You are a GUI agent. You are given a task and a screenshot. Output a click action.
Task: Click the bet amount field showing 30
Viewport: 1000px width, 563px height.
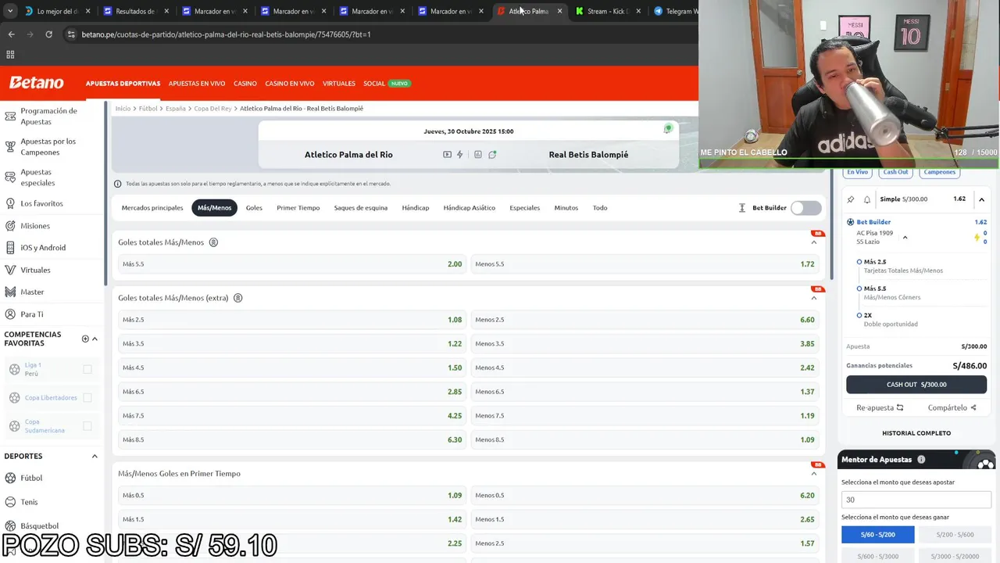tap(916, 500)
